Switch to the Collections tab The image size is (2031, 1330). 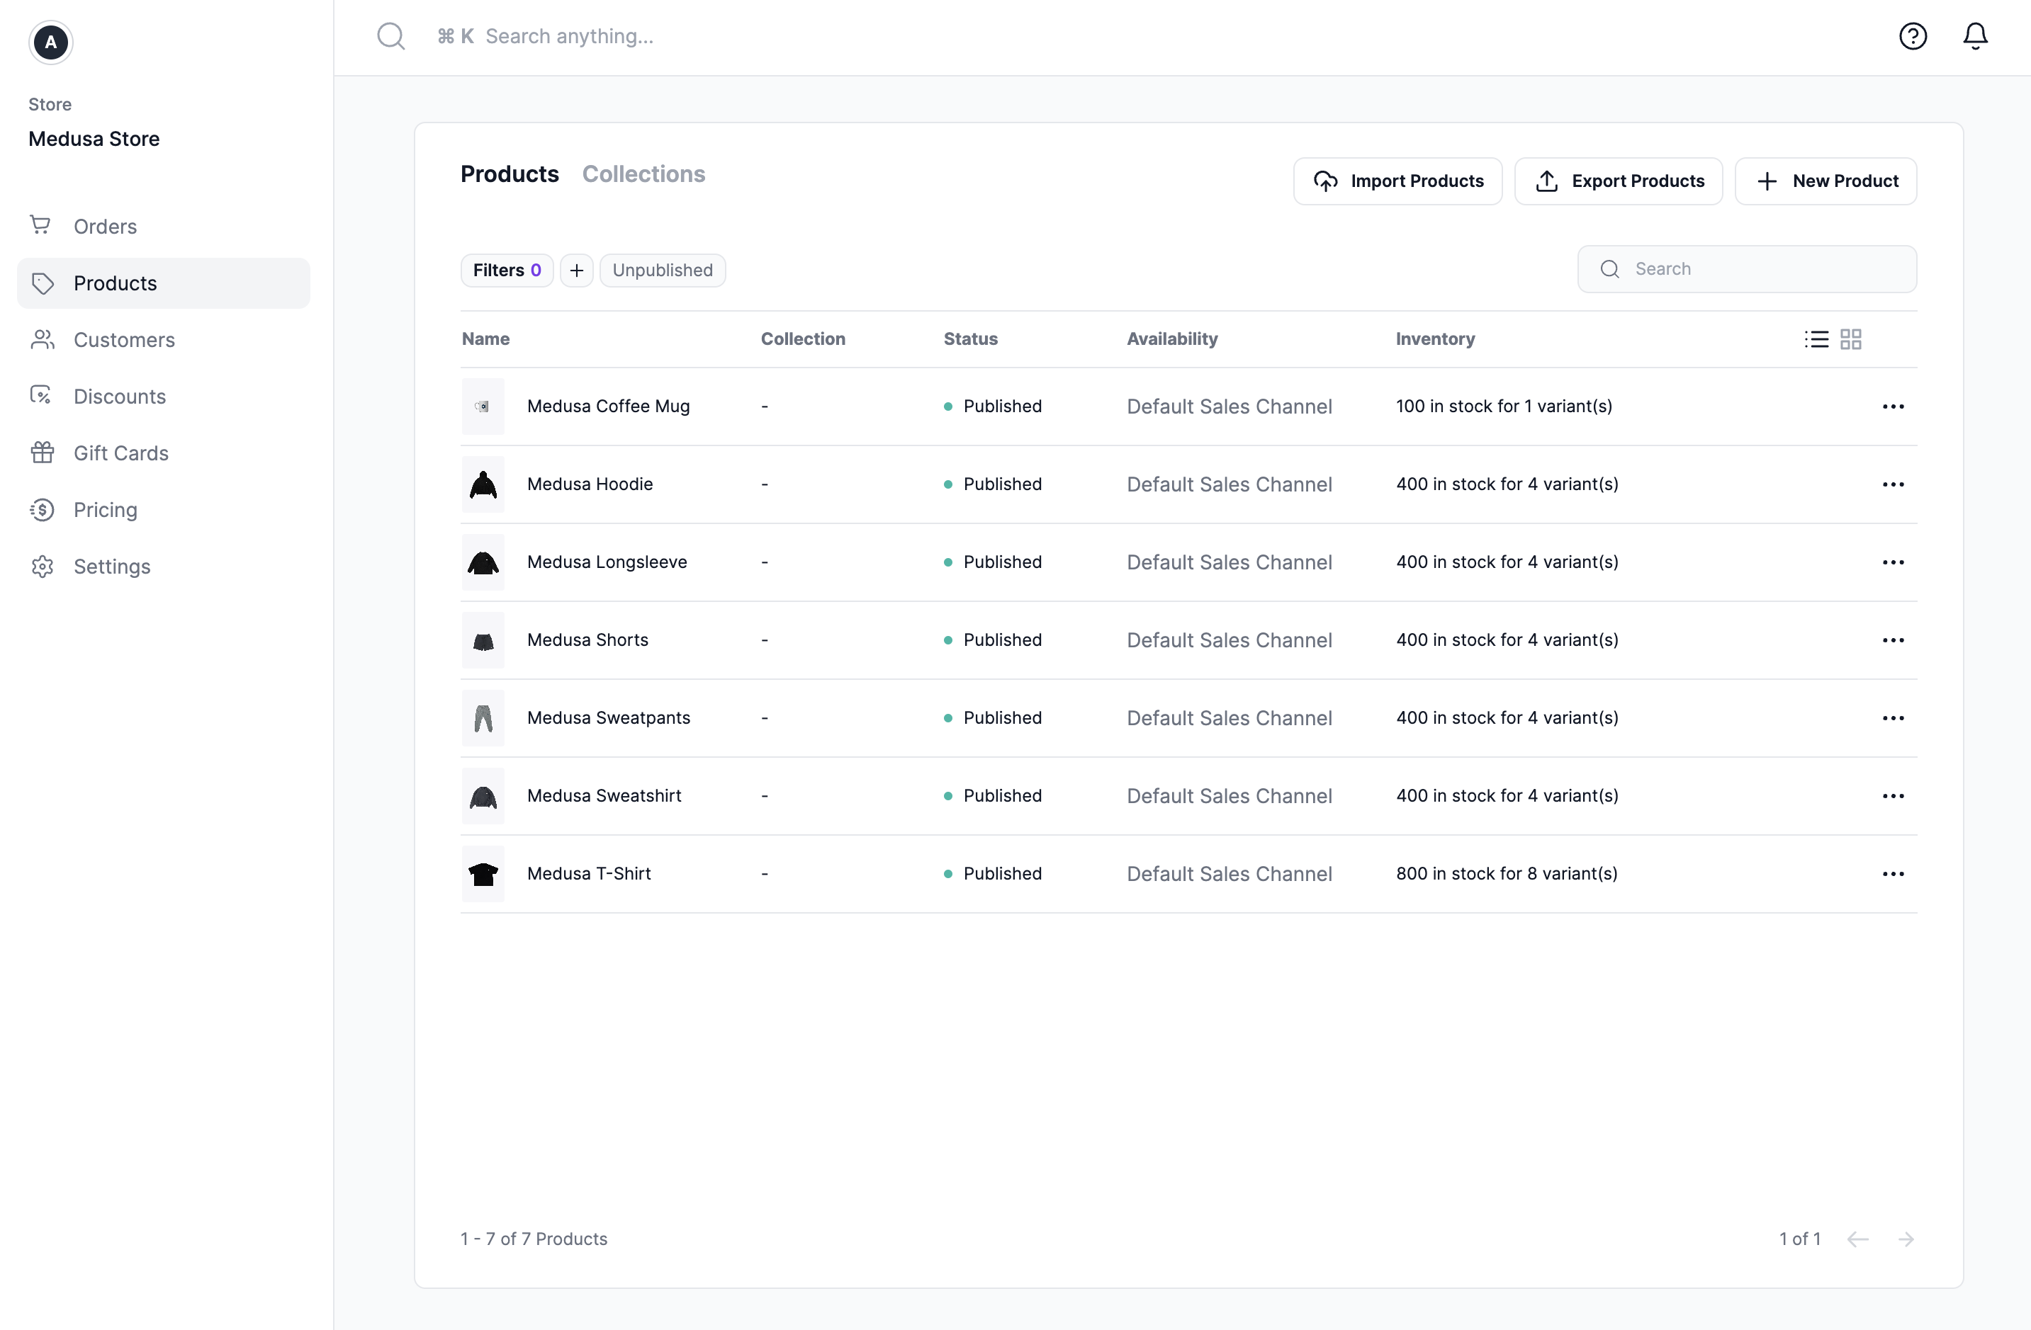[643, 174]
